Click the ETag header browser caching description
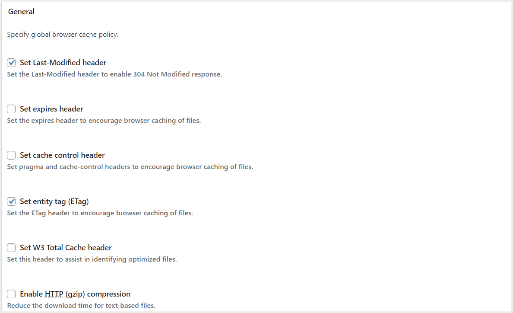513x313 pixels. pyautogui.click(x=100, y=213)
